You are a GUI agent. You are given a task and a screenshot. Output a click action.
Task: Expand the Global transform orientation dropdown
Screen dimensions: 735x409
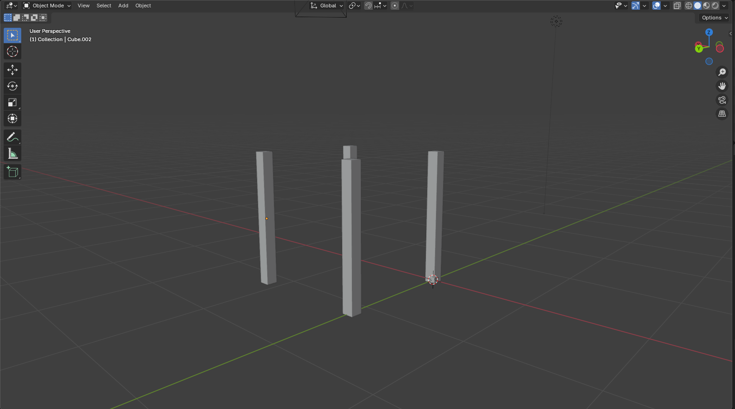point(327,6)
